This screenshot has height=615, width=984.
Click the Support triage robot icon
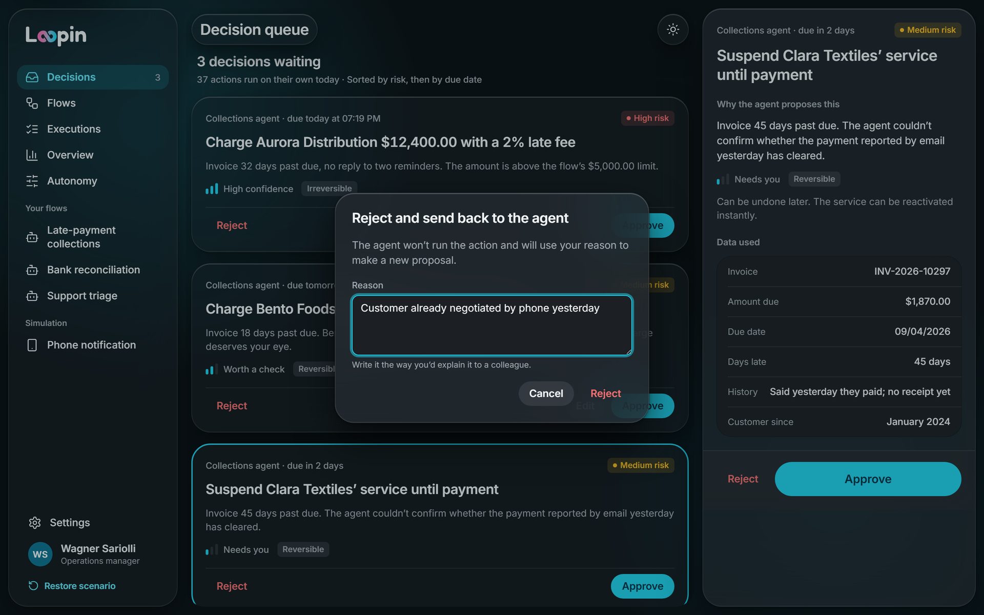click(32, 296)
